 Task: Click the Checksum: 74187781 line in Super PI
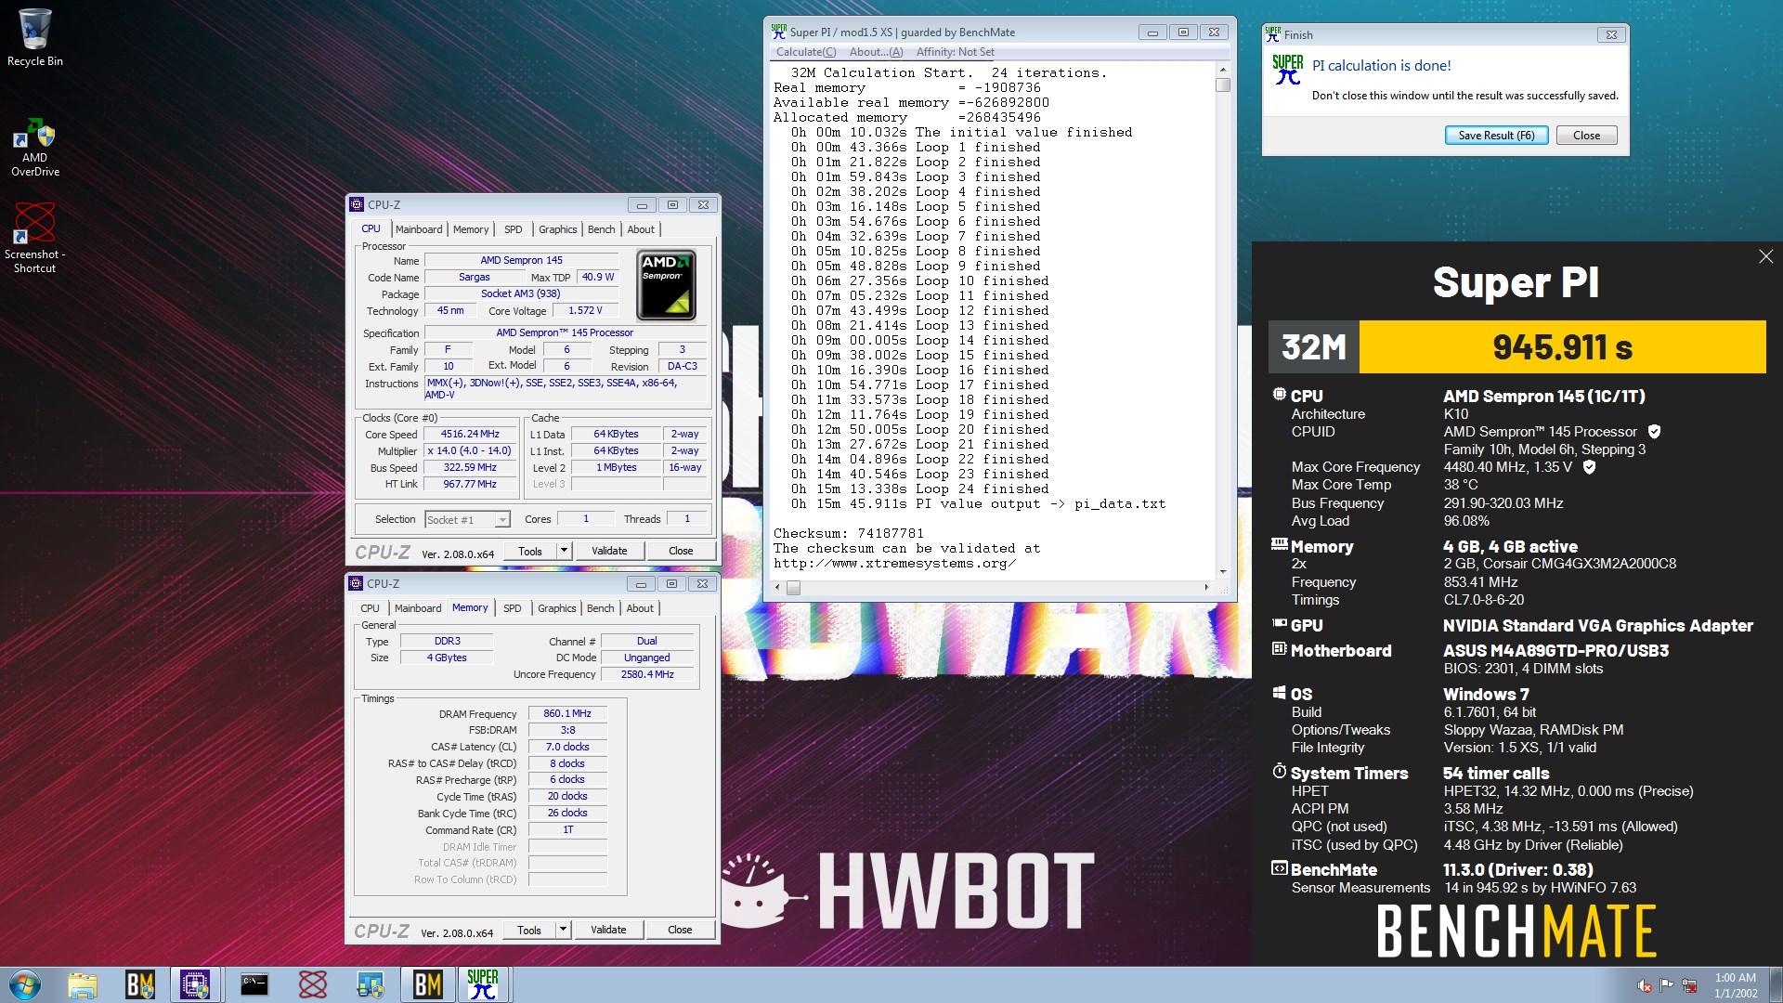point(848,533)
